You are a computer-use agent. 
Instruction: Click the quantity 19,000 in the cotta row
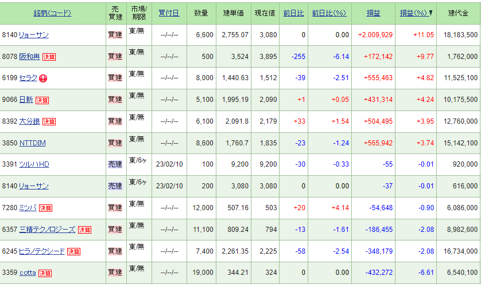pyautogui.click(x=203, y=273)
